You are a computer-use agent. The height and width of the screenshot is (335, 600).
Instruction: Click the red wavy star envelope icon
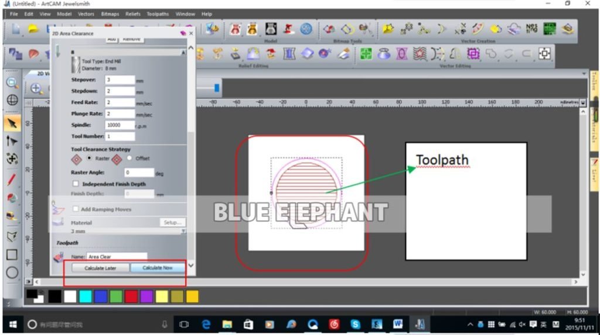(x=420, y=53)
